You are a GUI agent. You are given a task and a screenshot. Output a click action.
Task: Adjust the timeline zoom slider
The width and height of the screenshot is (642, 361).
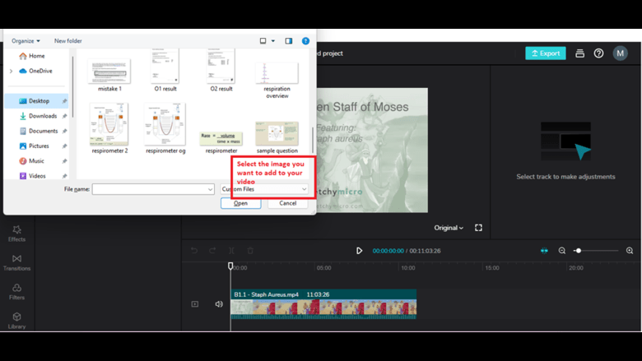click(x=596, y=251)
